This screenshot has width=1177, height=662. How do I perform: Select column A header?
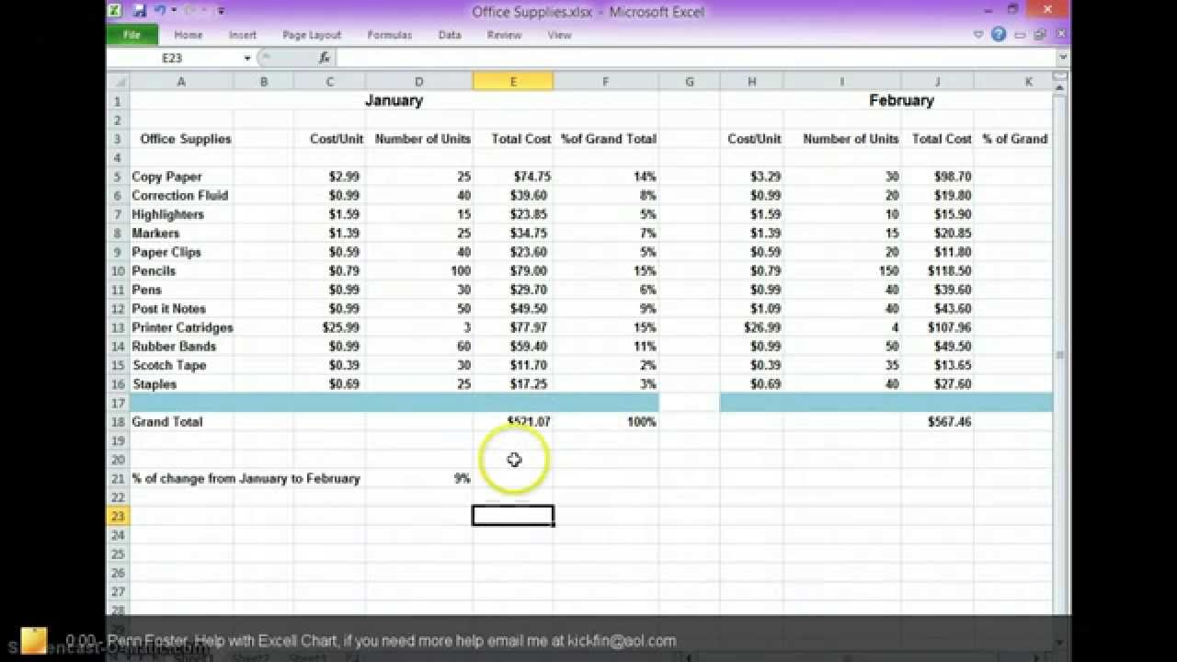181,82
